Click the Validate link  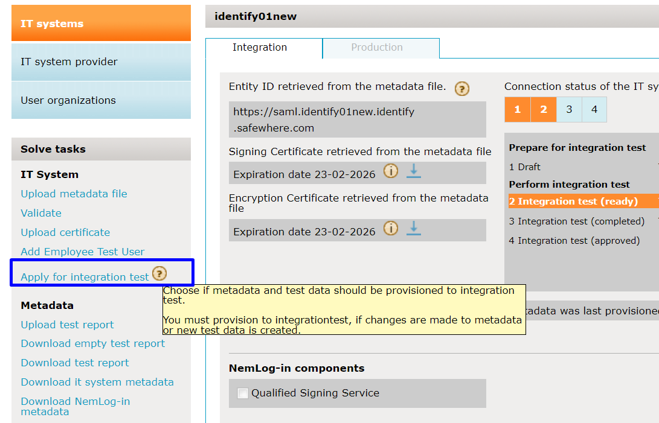click(x=41, y=213)
